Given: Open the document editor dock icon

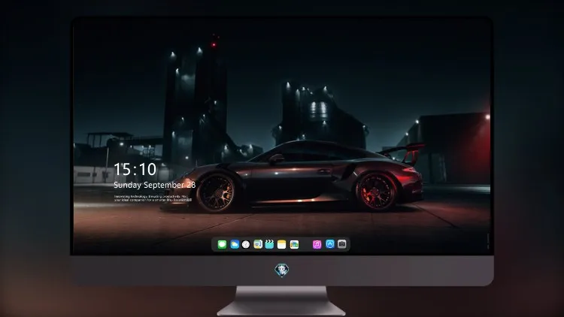Looking at the screenshot, I should coord(258,244).
